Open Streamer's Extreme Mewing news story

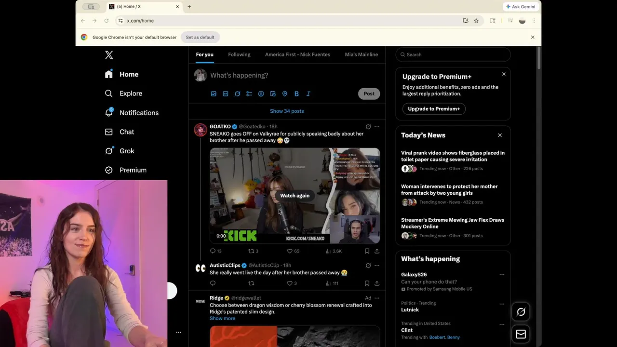pos(453,223)
